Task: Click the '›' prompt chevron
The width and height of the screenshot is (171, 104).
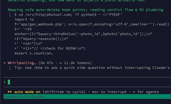Action: [5, 82]
